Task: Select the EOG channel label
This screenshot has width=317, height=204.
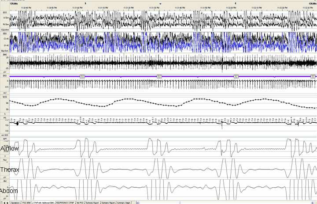Action: [4, 13]
